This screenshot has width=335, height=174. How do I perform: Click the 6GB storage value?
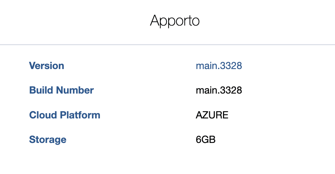[x=205, y=140]
